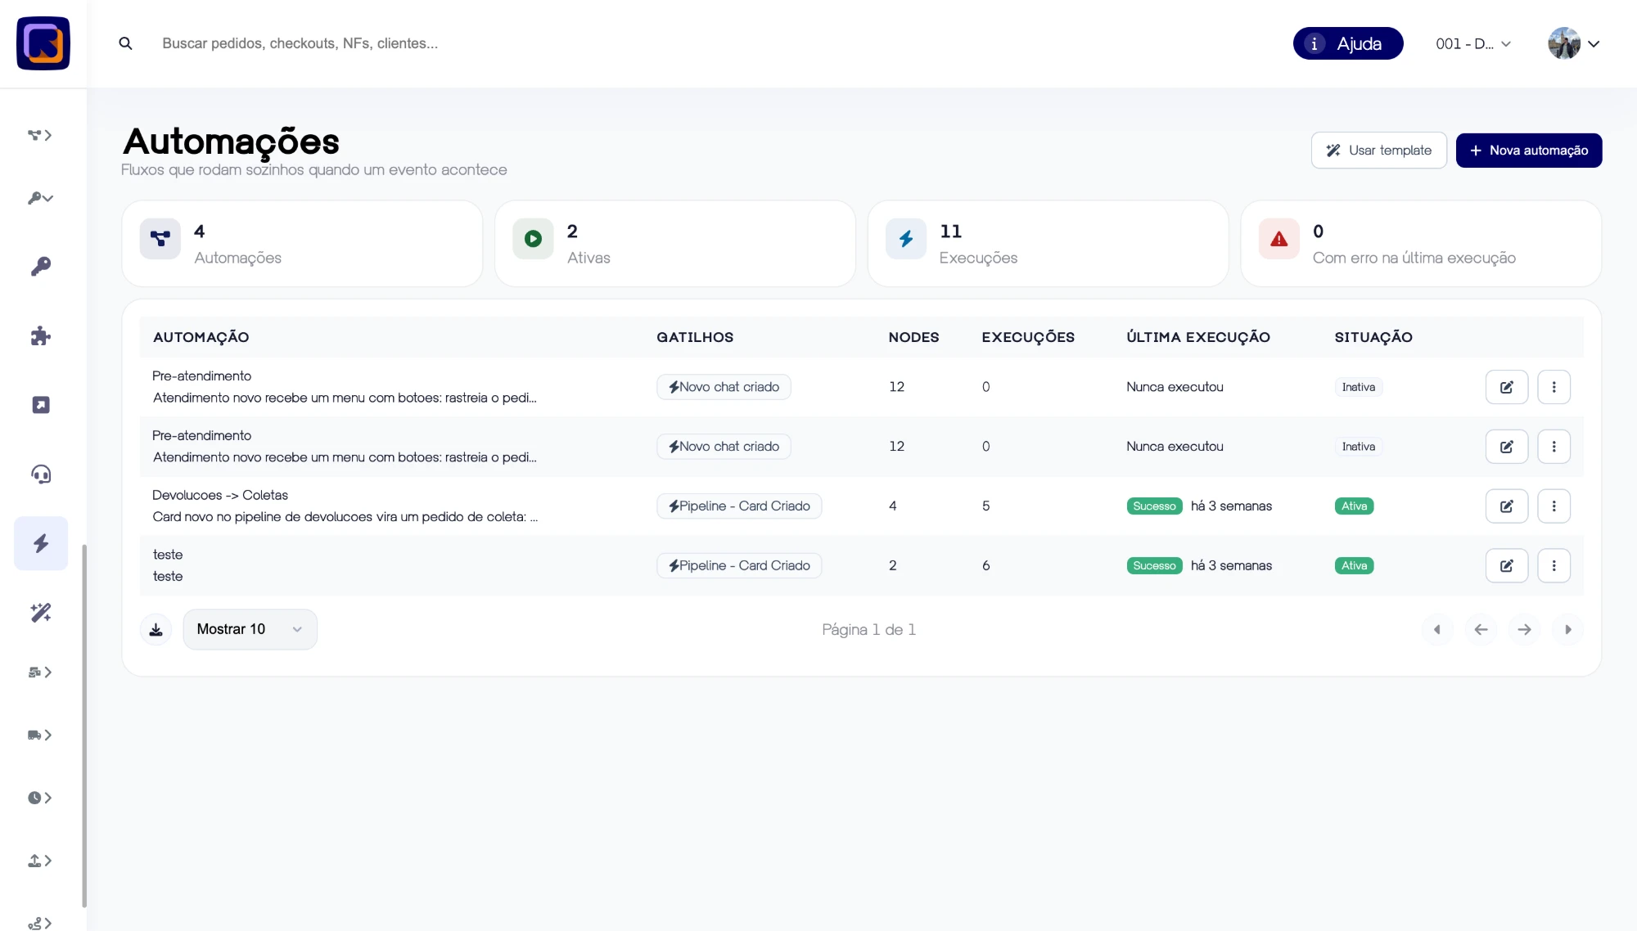The height and width of the screenshot is (931, 1637).
Task: Go to the next page arrow
Action: [x=1523, y=629]
